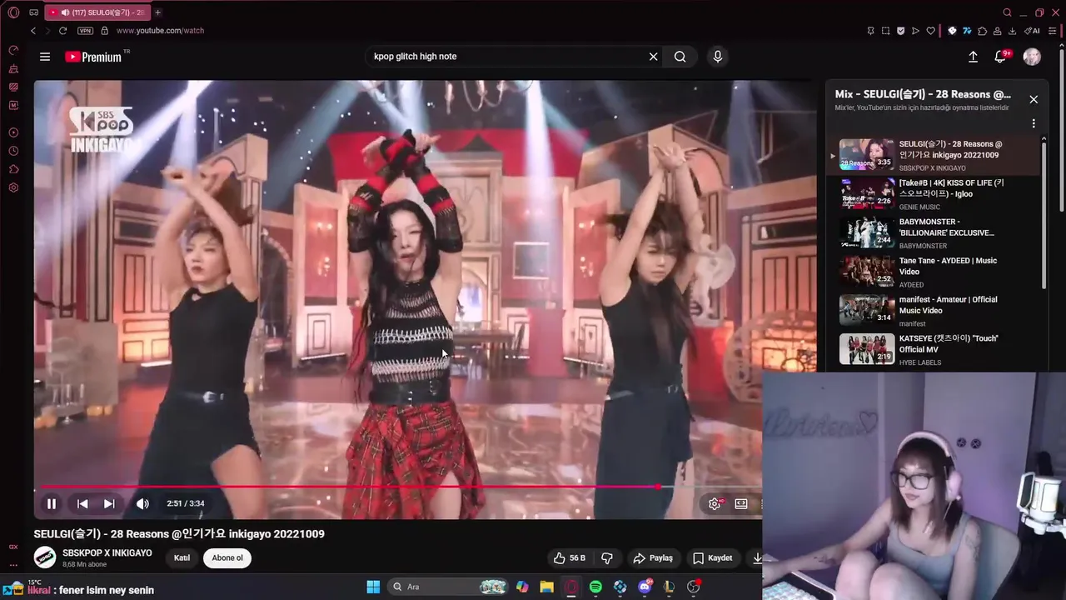Viewport: 1066px width, 600px height.
Task: Open browser settings gear in sidebar
Action: 13,187
